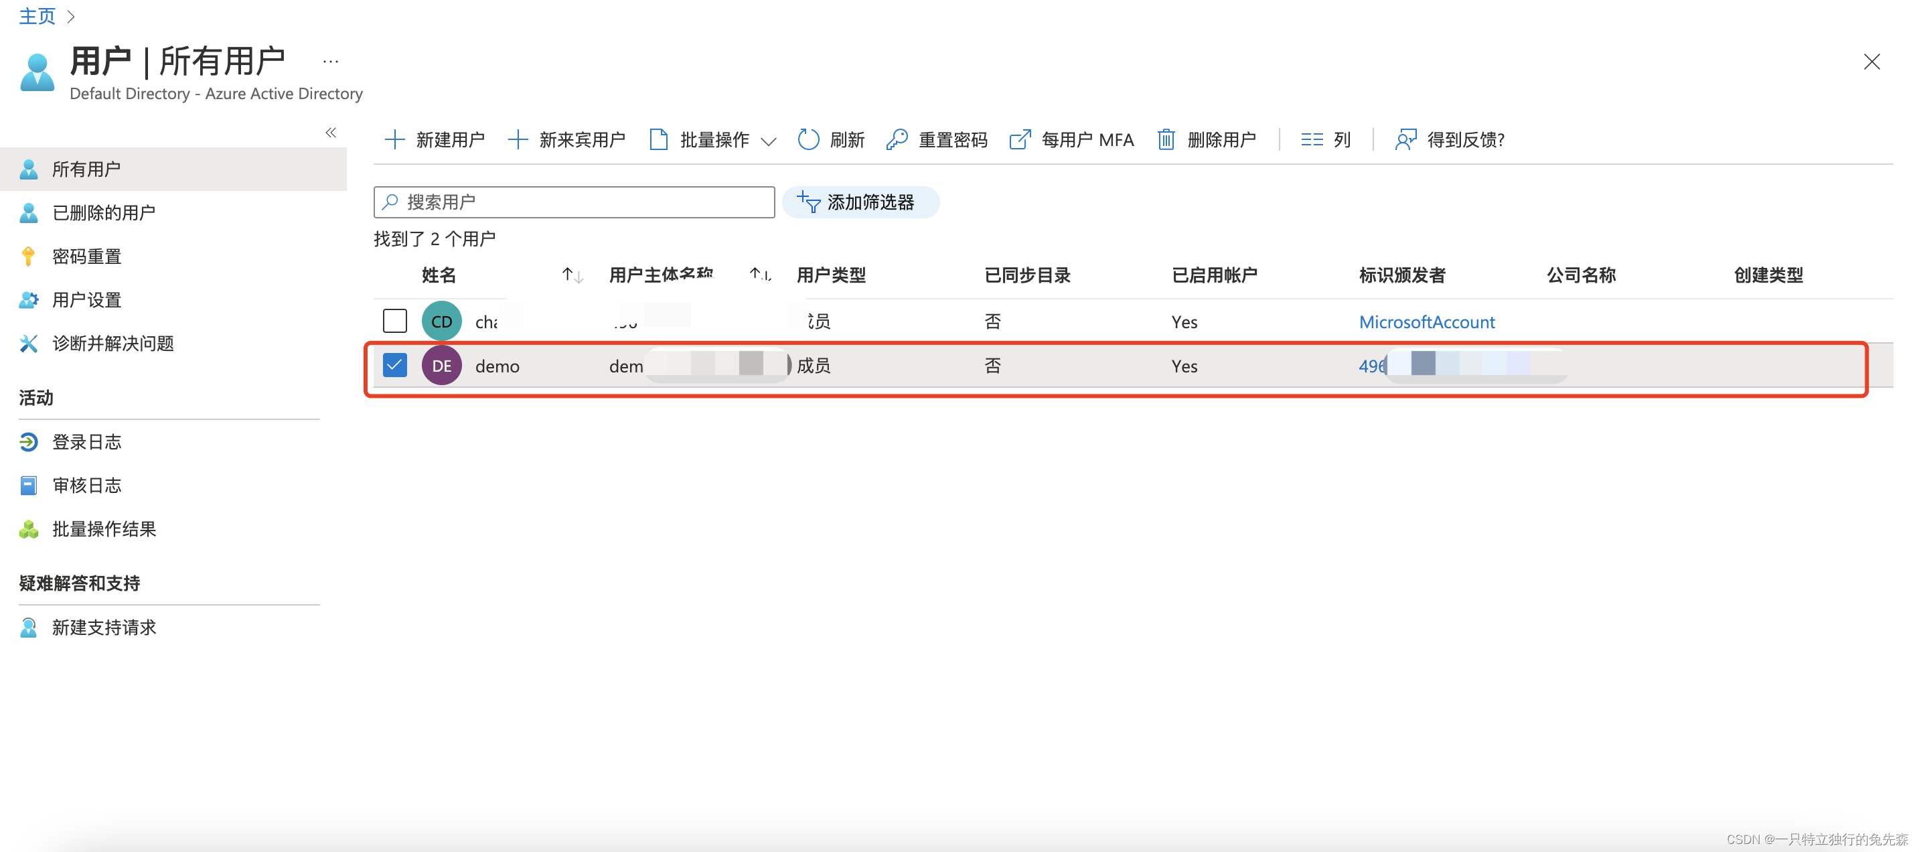Open the ellipsis more options beside title
The image size is (1919, 852).
331,62
